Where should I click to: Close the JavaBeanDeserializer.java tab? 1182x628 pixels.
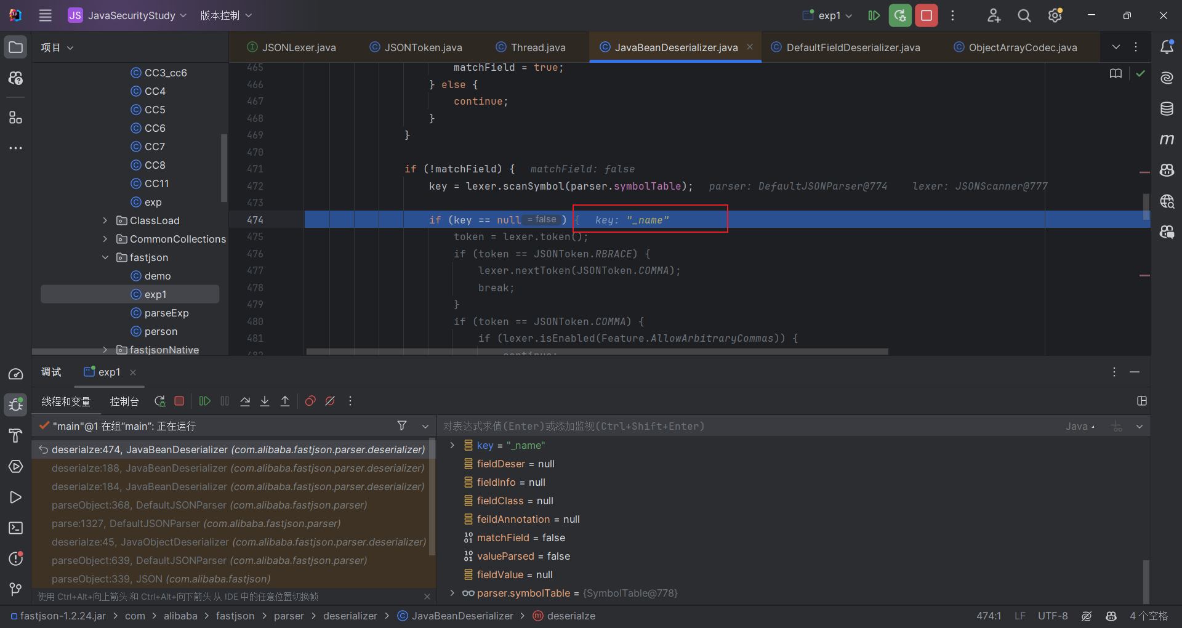[x=750, y=47]
